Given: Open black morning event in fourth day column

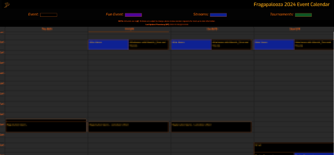Looking at the screenshot, I should (x=314, y=45).
